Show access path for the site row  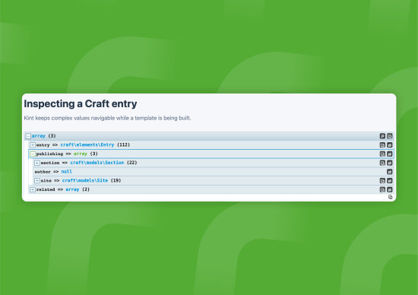pos(389,181)
